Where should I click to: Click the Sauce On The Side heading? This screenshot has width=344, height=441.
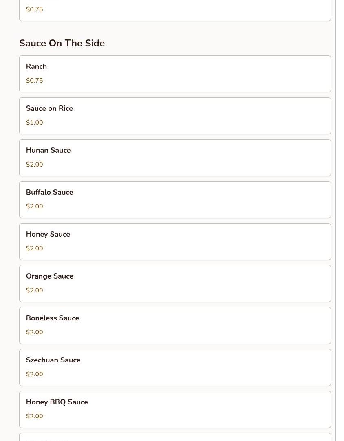[62, 43]
